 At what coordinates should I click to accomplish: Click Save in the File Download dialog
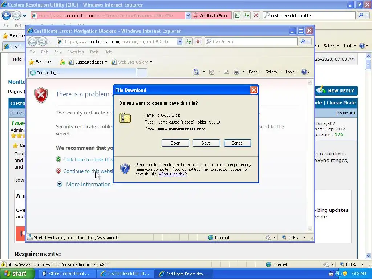[x=206, y=143]
